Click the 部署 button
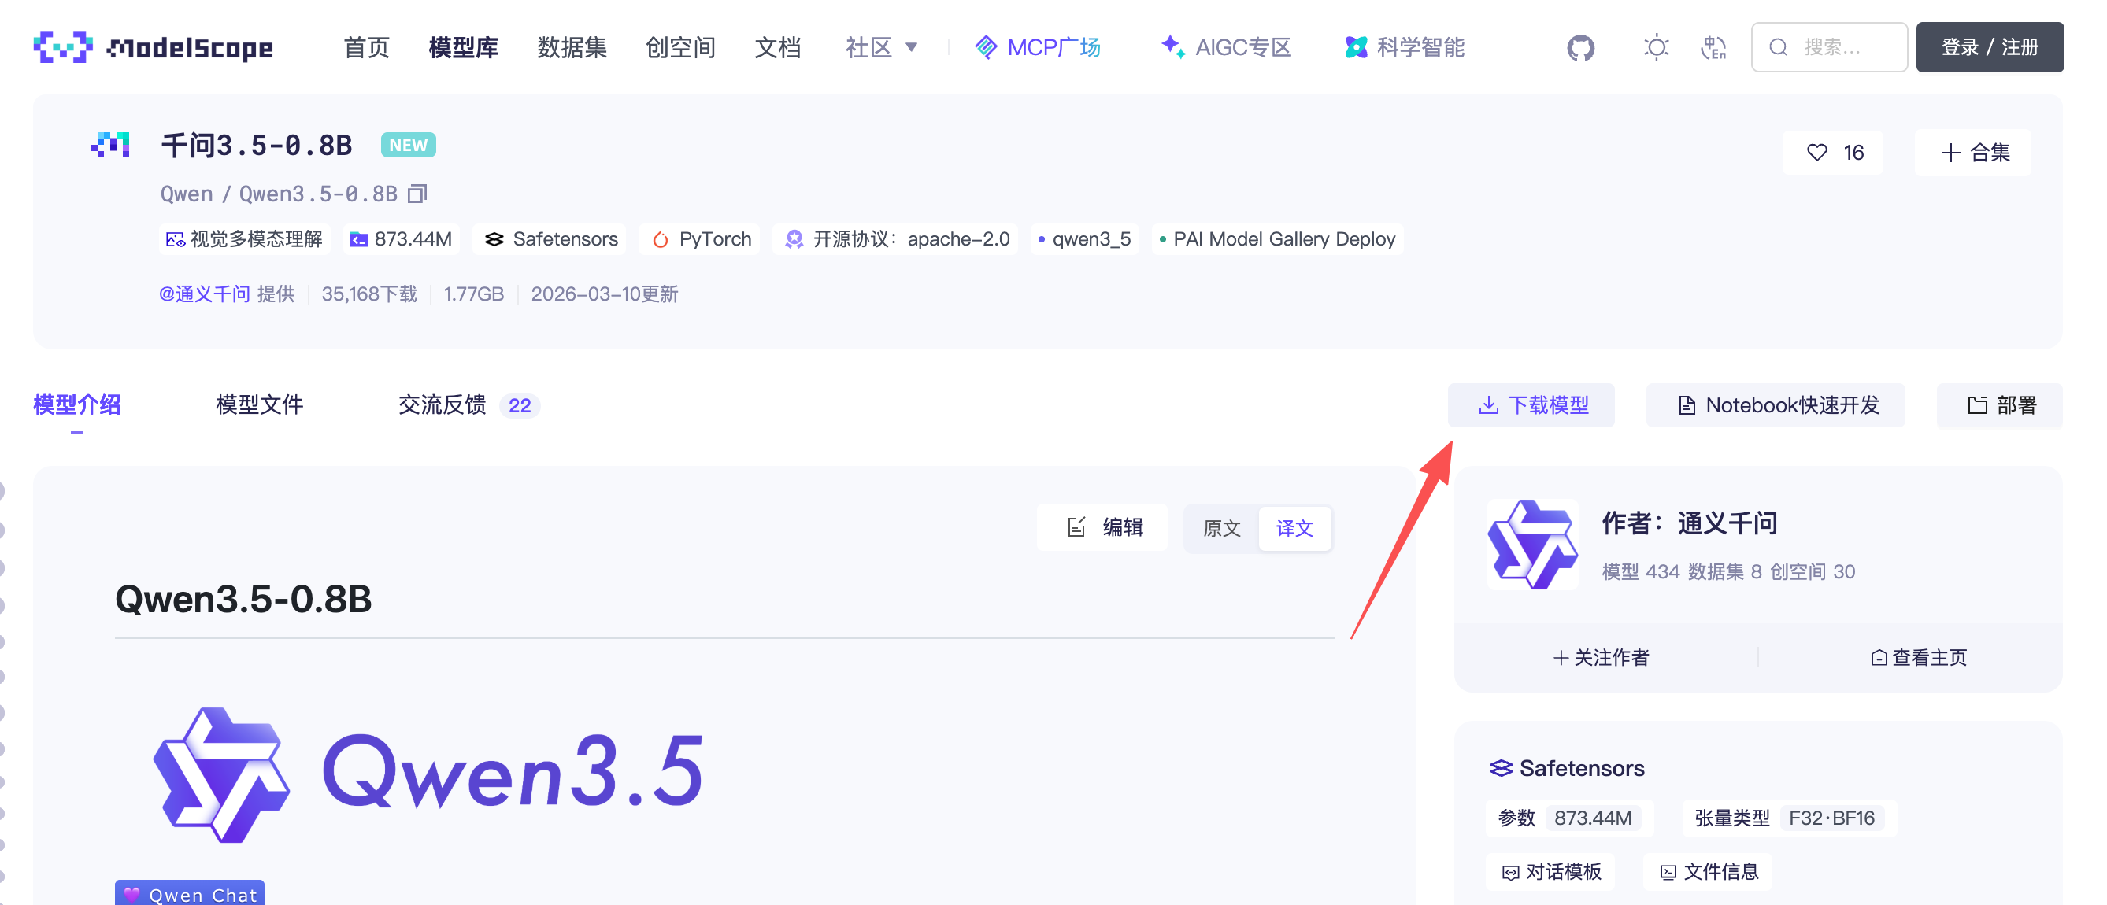This screenshot has height=905, width=2107. 1999,405
